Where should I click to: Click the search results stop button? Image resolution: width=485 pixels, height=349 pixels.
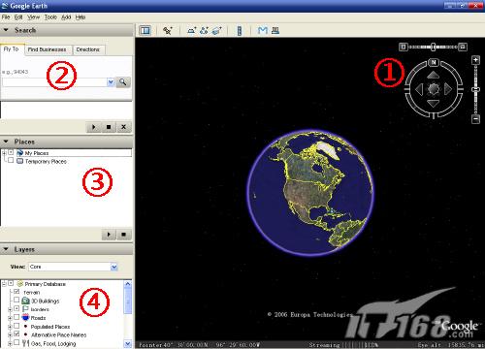tap(109, 127)
